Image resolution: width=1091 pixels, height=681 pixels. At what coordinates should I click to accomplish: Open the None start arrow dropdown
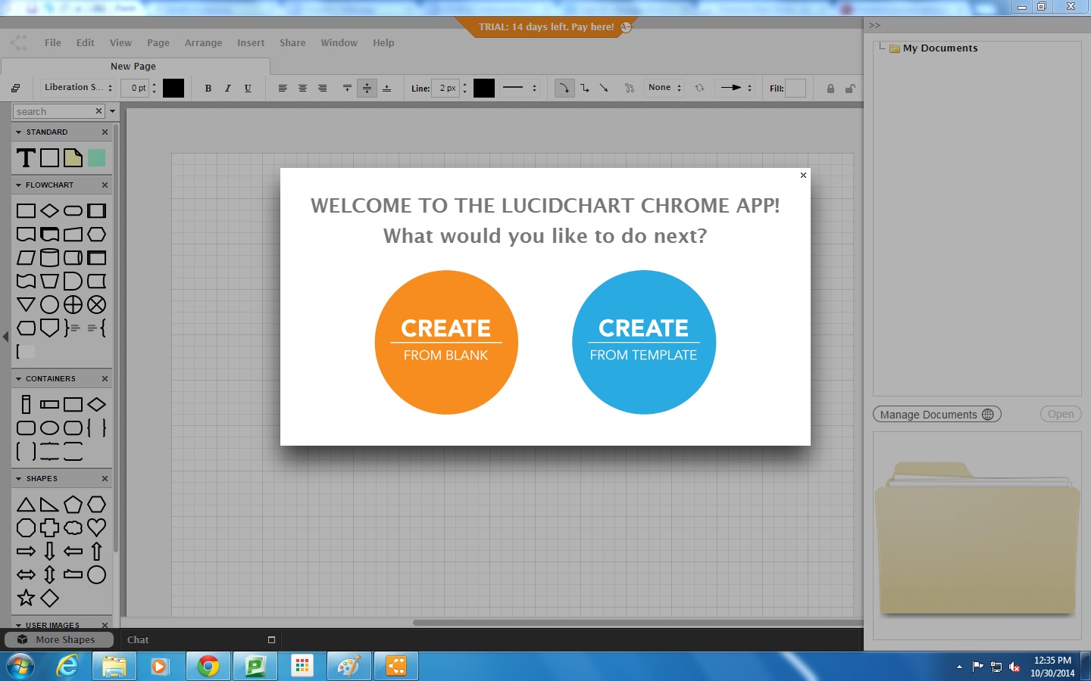tap(664, 88)
